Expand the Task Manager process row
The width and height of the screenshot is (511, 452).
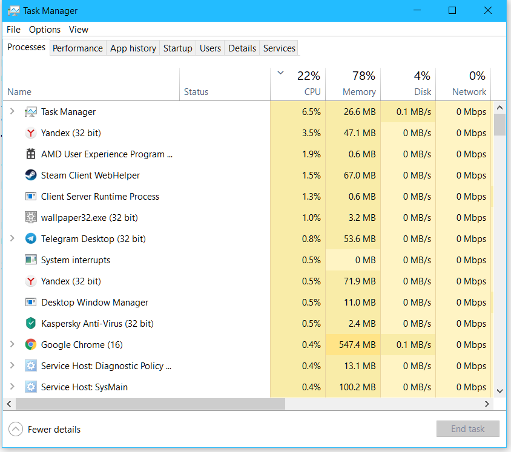tap(12, 111)
